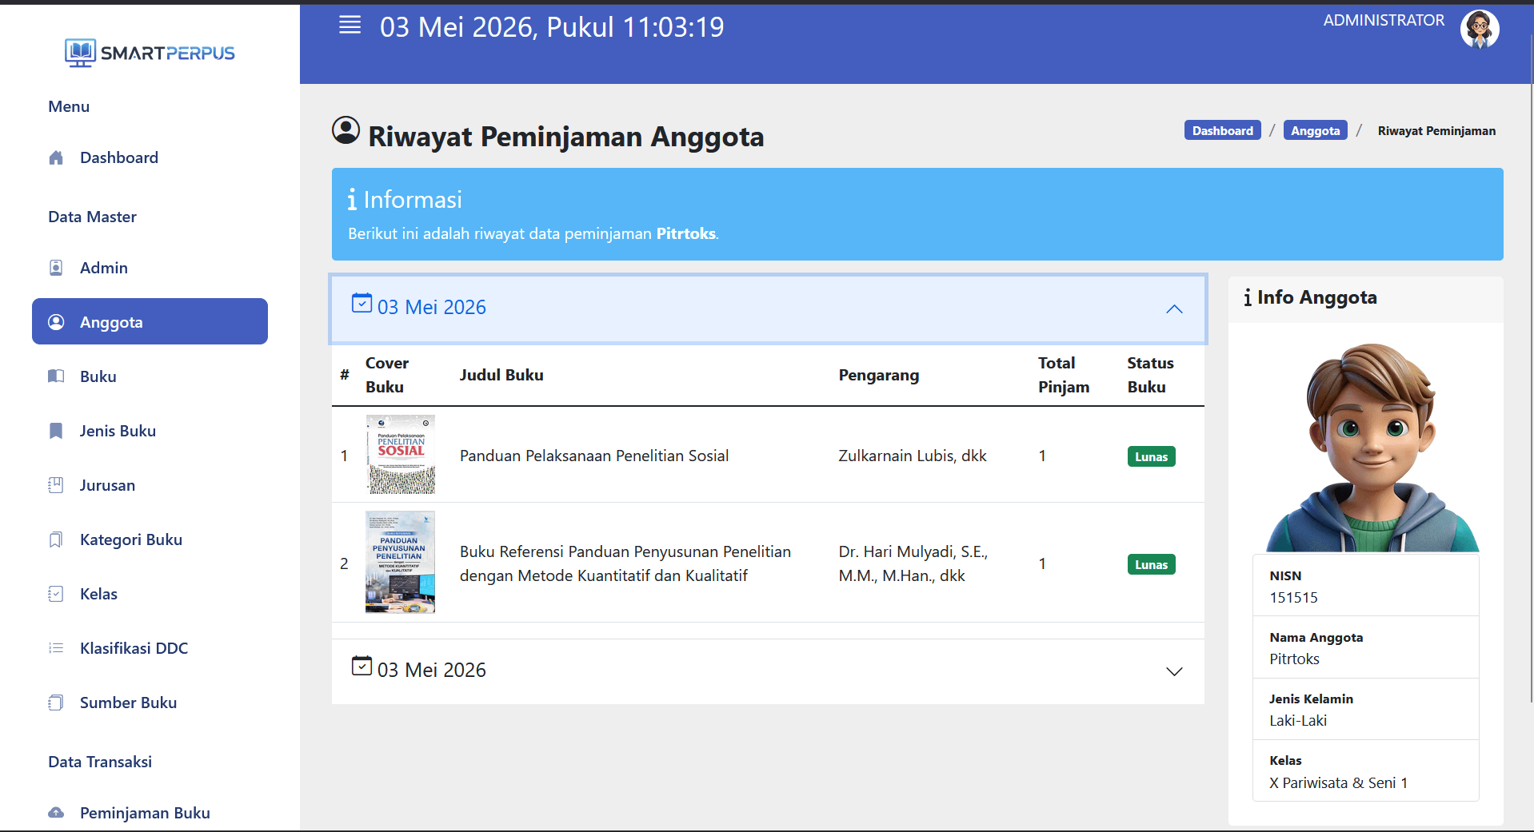Click the NISN value 151515
The width and height of the screenshot is (1534, 832).
pos(1293,598)
